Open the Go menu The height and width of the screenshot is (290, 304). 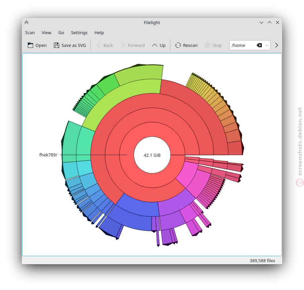point(61,32)
